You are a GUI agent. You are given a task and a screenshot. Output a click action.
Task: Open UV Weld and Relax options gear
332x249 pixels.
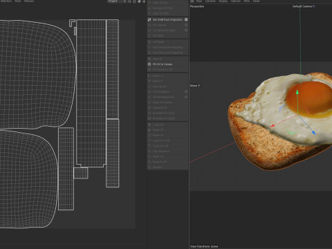point(186,30)
